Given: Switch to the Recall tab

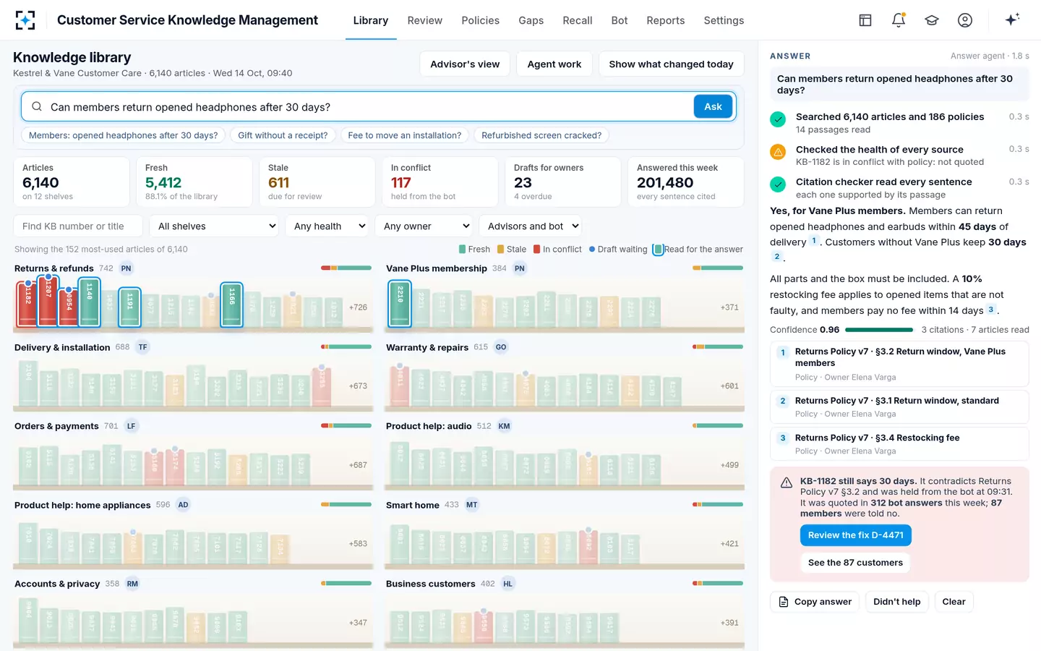Looking at the screenshot, I should [578, 20].
